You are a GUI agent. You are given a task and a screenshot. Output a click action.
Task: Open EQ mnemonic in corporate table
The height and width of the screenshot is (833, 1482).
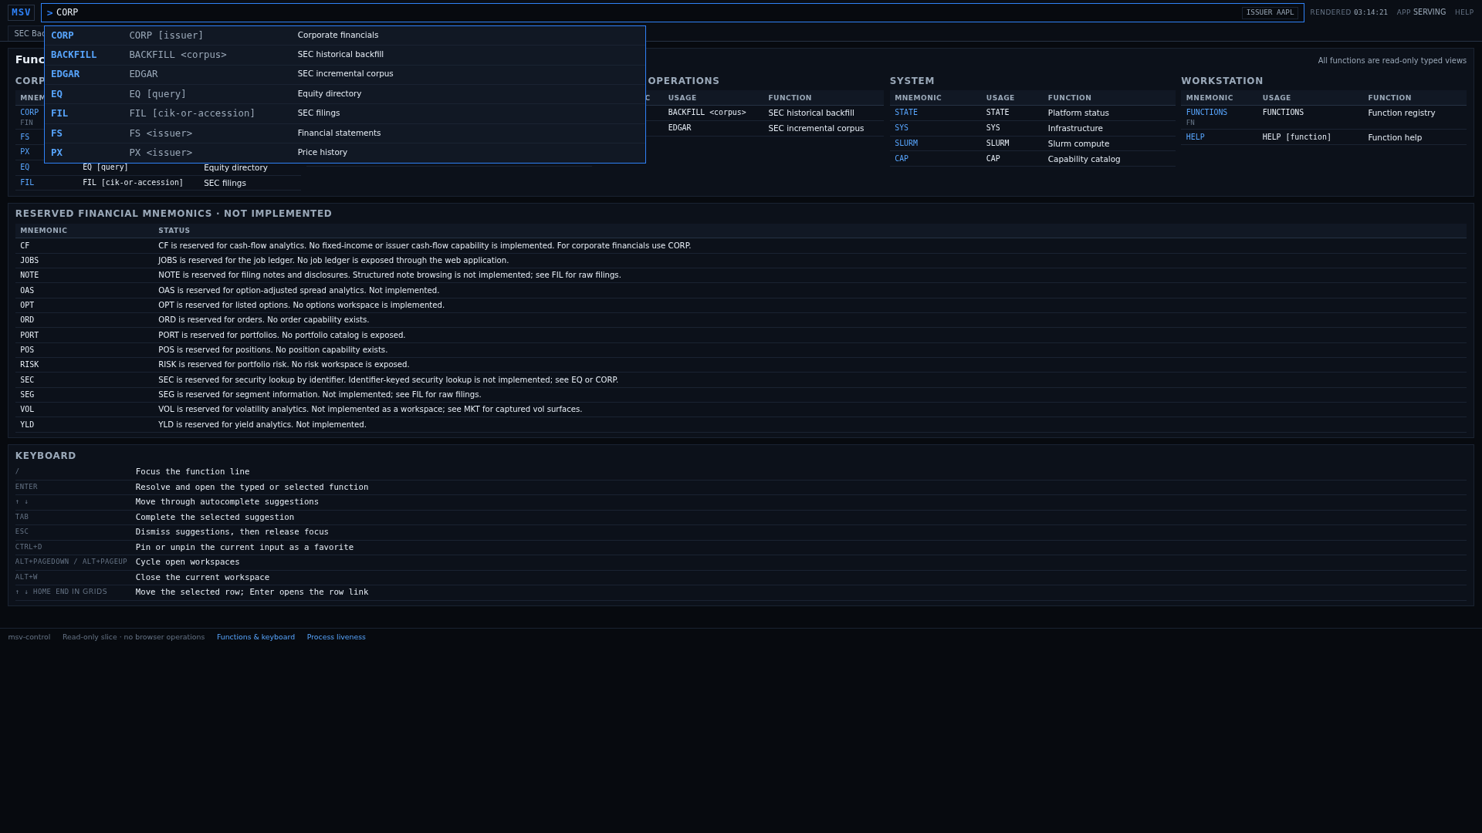[25, 167]
